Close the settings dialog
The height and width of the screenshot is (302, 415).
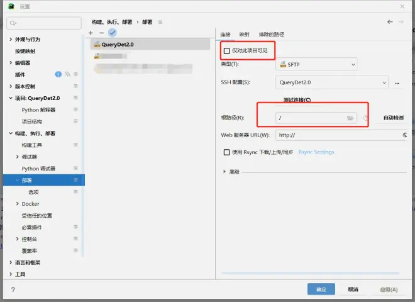(x=402, y=6)
